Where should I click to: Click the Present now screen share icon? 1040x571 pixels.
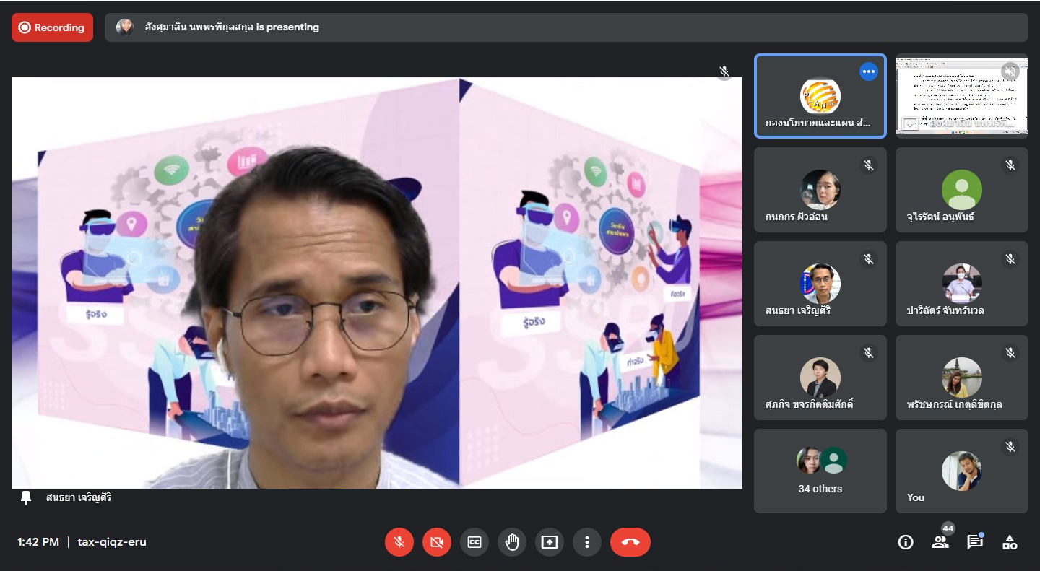pyautogui.click(x=550, y=542)
